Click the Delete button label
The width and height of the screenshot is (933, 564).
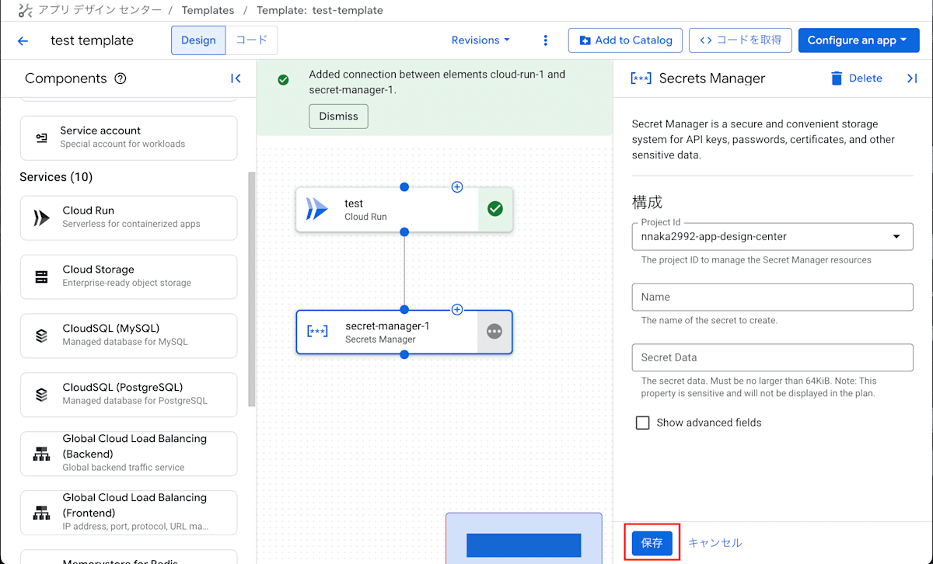tap(865, 78)
